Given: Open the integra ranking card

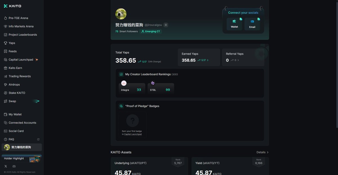Looking at the screenshot, I should (x=132, y=89).
